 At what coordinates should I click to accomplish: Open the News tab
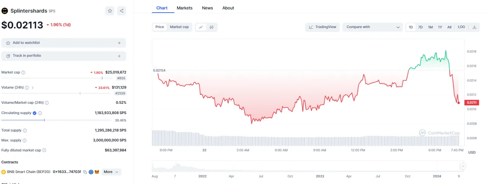point(207,8)
